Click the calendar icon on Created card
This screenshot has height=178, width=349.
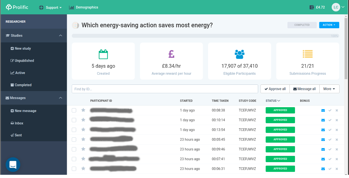[x=103, y=54]
